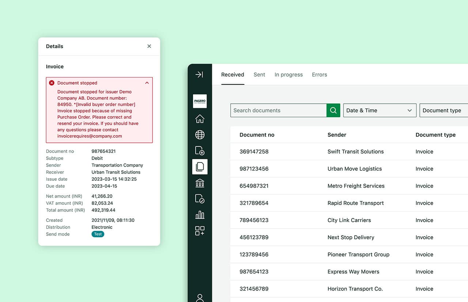This screenshot has height=302, width=468.
Task: Click VAT amount 82,053.24
Action: pyautogui.click(x=102, y=203)
